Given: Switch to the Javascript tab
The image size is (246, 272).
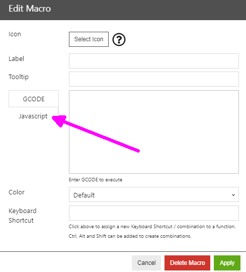Looking at the screenshot, I should coord(33,116).
